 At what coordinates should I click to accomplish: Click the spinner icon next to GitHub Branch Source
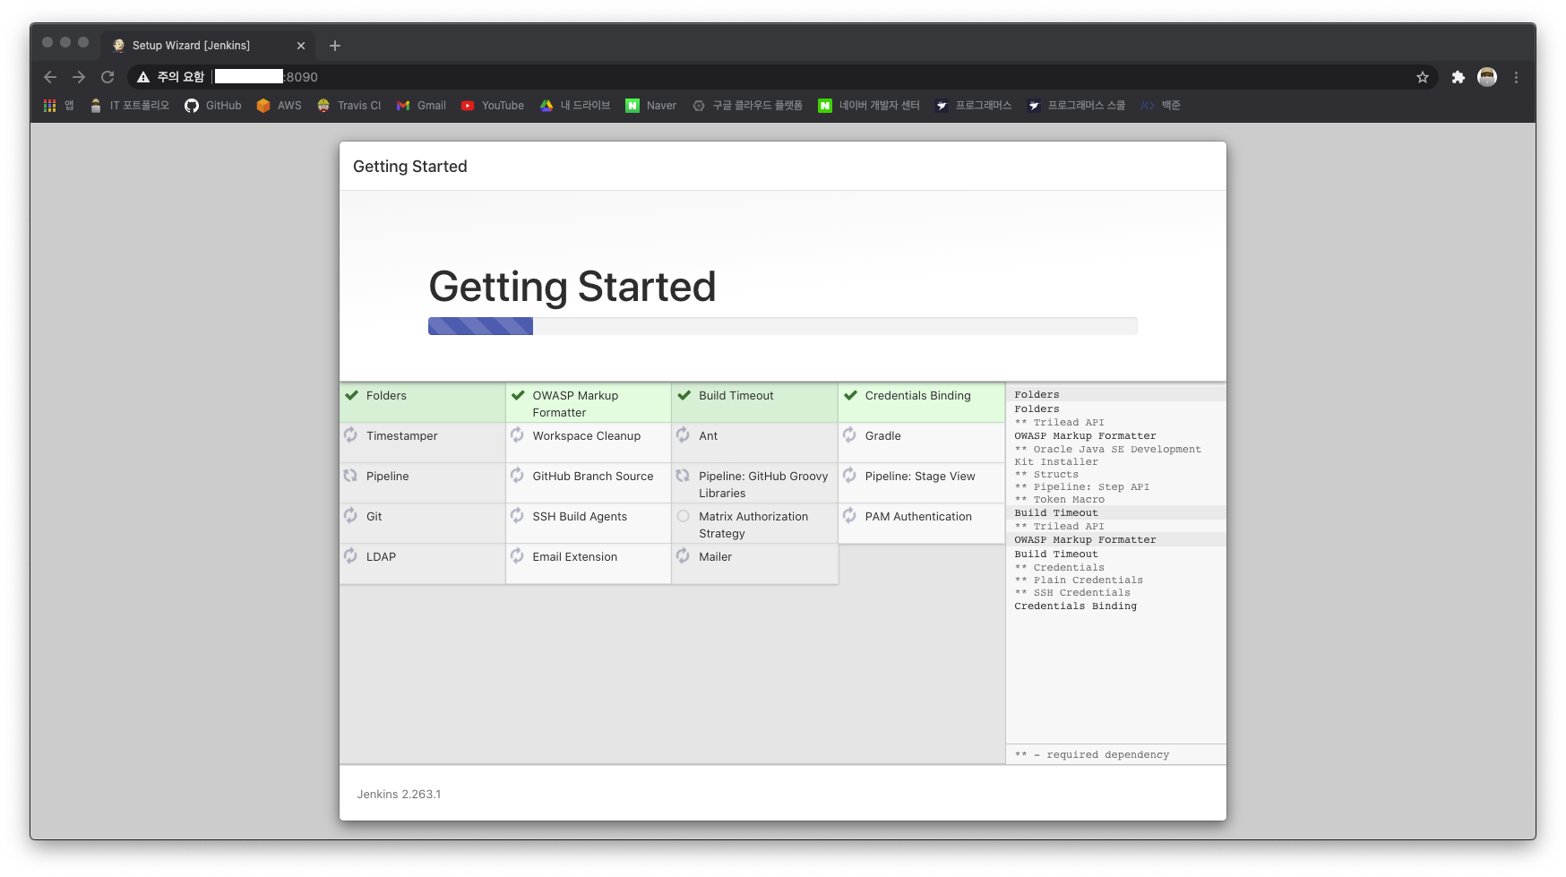(x=518, y=476)
